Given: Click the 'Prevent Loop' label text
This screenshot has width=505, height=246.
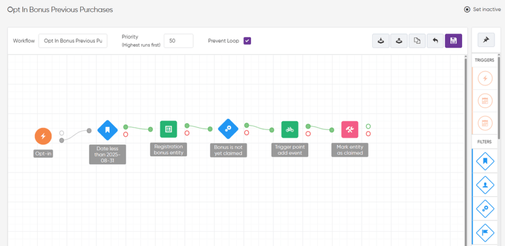Looking at the screenshot, I should pos(223,41).
